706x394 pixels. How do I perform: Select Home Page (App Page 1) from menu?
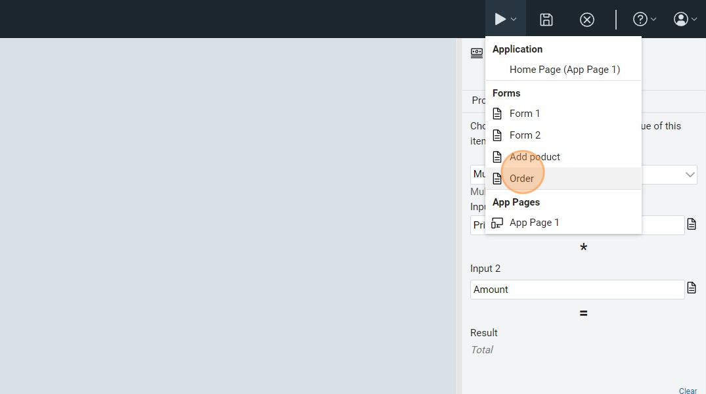pyautogui.click(x=564, y=70)
